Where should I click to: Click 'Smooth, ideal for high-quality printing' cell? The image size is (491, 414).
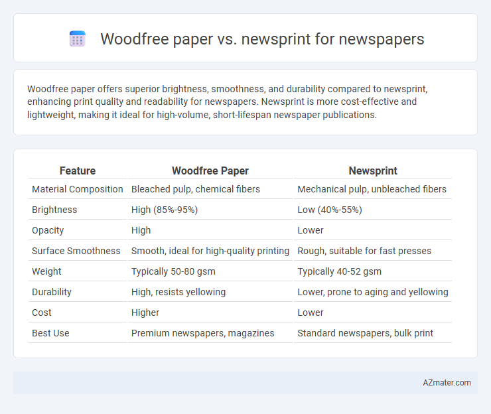(210, 251)
